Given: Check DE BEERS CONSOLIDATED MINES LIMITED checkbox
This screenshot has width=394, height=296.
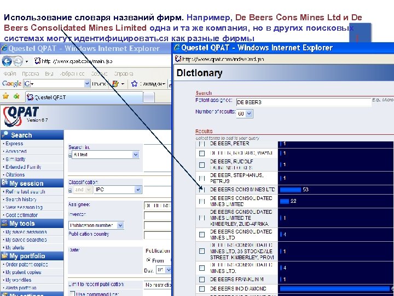Looking at the screenshot, I should pyautogui.click(x=202, y=201).
